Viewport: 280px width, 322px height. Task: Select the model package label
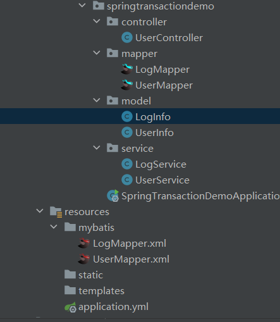click(136, 101)
